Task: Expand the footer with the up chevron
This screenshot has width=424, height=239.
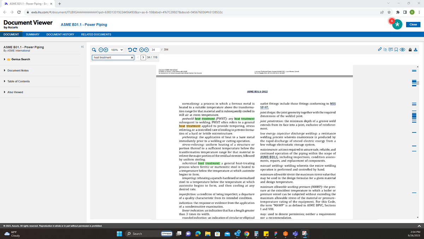Action: tap(419, 226)
